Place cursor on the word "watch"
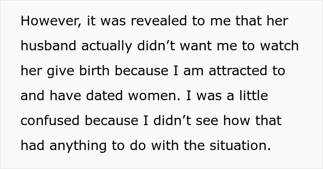The height and width of the screenshot is (169, 323). pyautogui.click(x=279, y=46)
